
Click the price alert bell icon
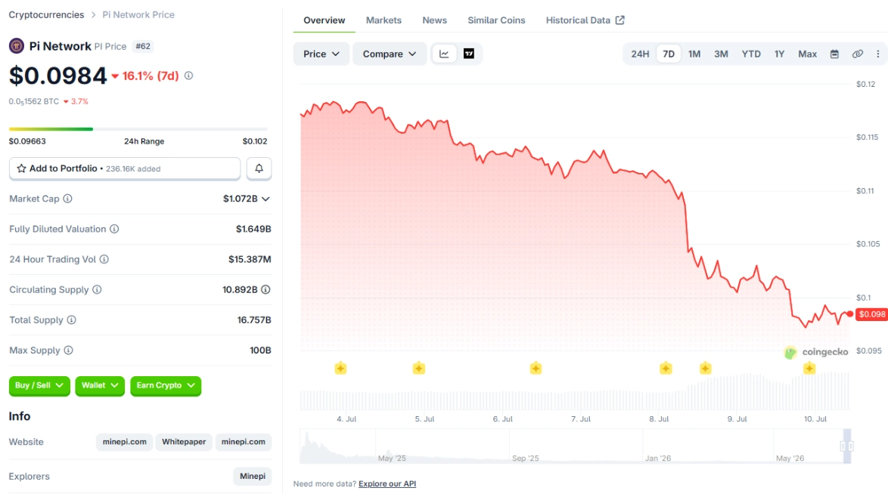click(259, 168)
